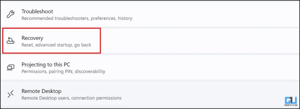The width and height of the screenshot is (300, 109).
Task: Select the Remote Desktop heading
Action: (x=41, y=91)
